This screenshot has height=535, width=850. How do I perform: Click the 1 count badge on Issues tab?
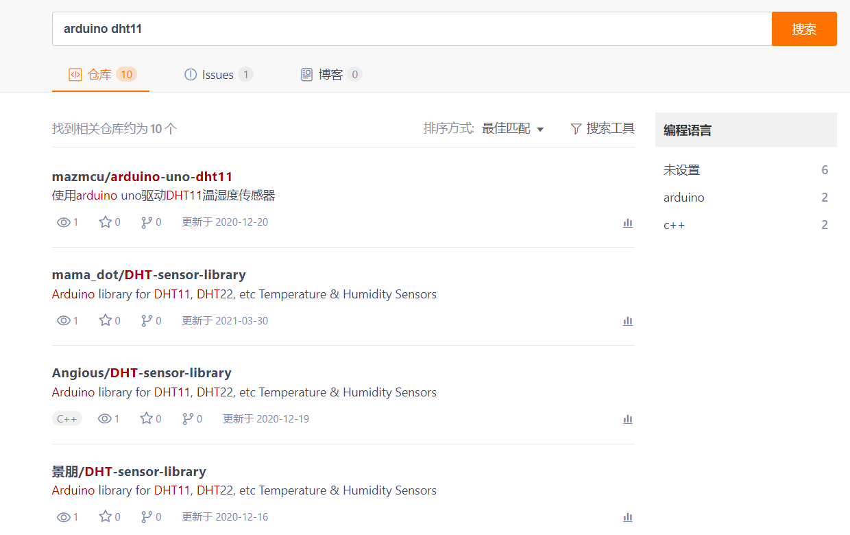pyautogui.click(x=246, y=75)
